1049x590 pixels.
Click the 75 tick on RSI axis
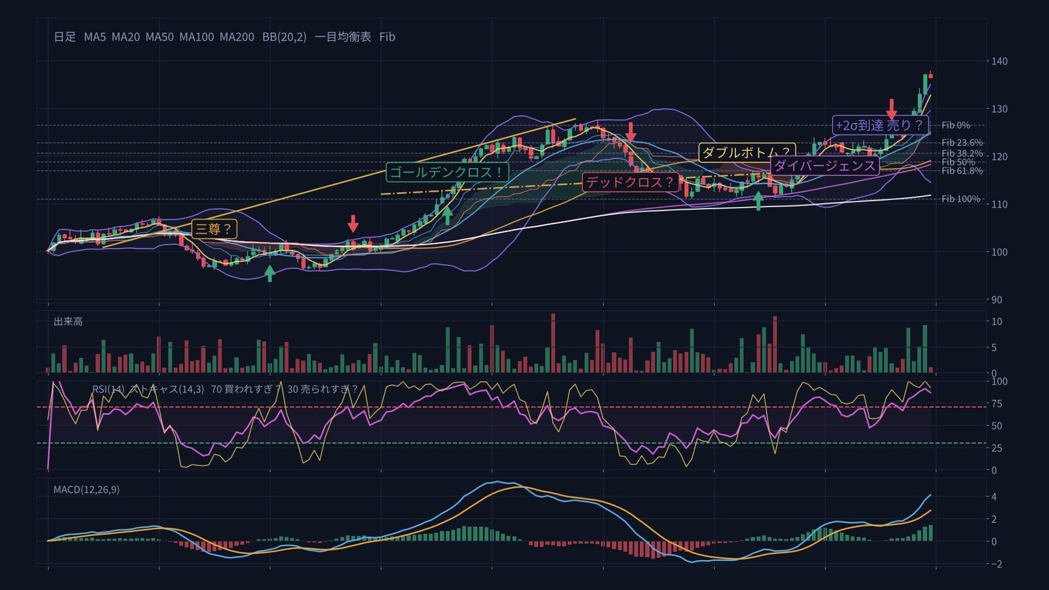[x=997, y=404]
